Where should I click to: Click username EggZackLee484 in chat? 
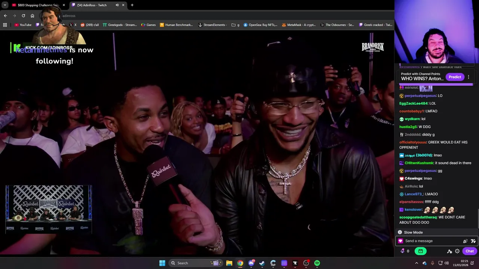[413, 103]
